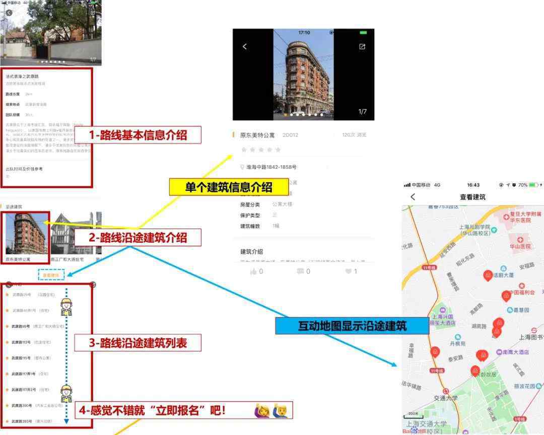
Task: Tap the back icon on route photo header
Action: pyautogui.click(x=9, y=13)
